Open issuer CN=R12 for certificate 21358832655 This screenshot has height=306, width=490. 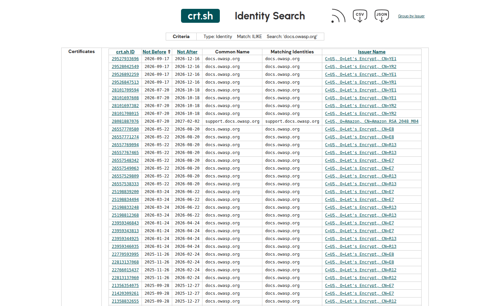[361, 301]
